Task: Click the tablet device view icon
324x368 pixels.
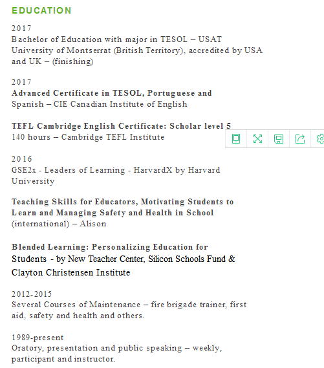Action: pos(236,138)
